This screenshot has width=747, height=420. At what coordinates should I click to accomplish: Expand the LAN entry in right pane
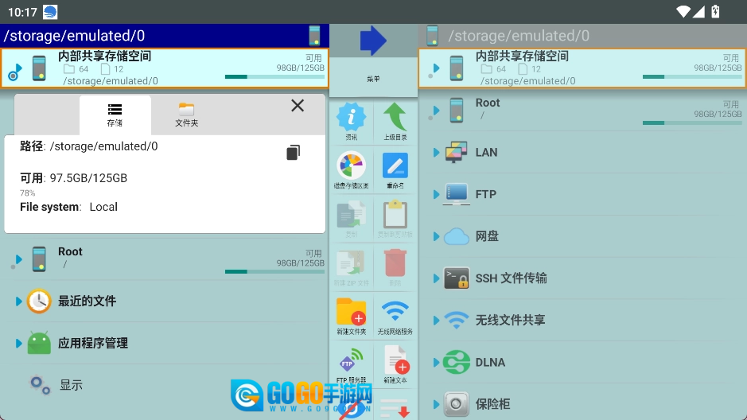point(437,152)
